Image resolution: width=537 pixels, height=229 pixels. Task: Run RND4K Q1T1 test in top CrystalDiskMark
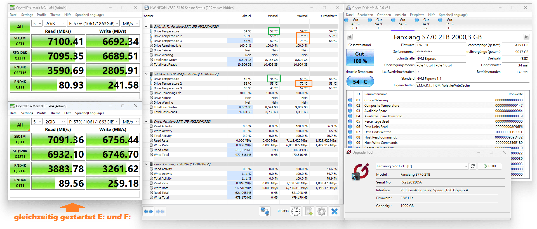click(x=20, y=85)
